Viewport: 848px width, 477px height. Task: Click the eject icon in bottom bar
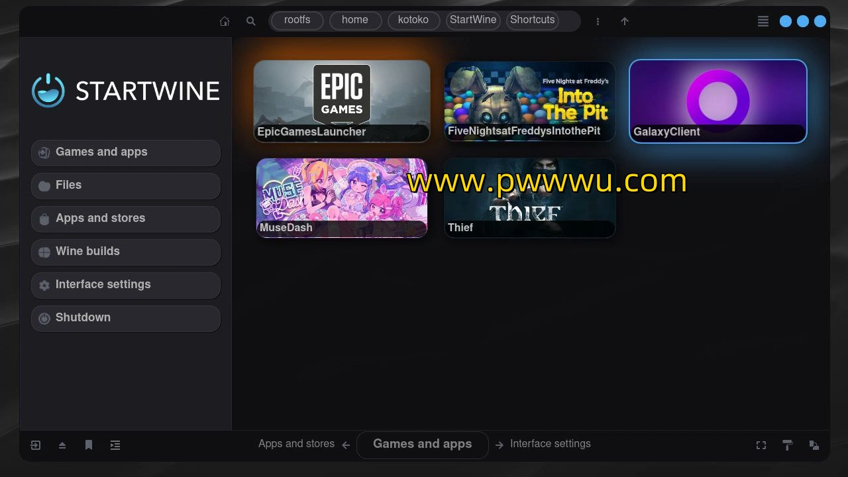pyautogui.click(x=62, y=445)
